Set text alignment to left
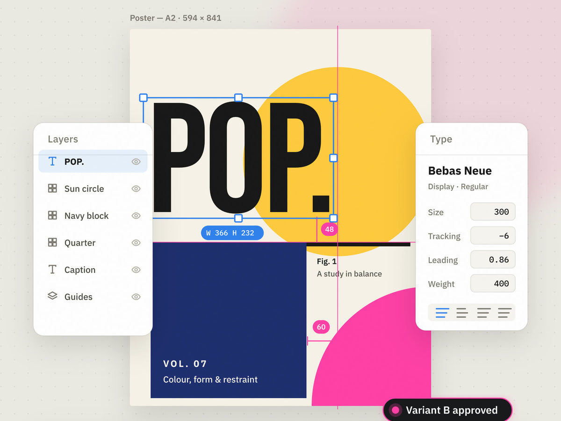561x421 pixels. [442, 313]
